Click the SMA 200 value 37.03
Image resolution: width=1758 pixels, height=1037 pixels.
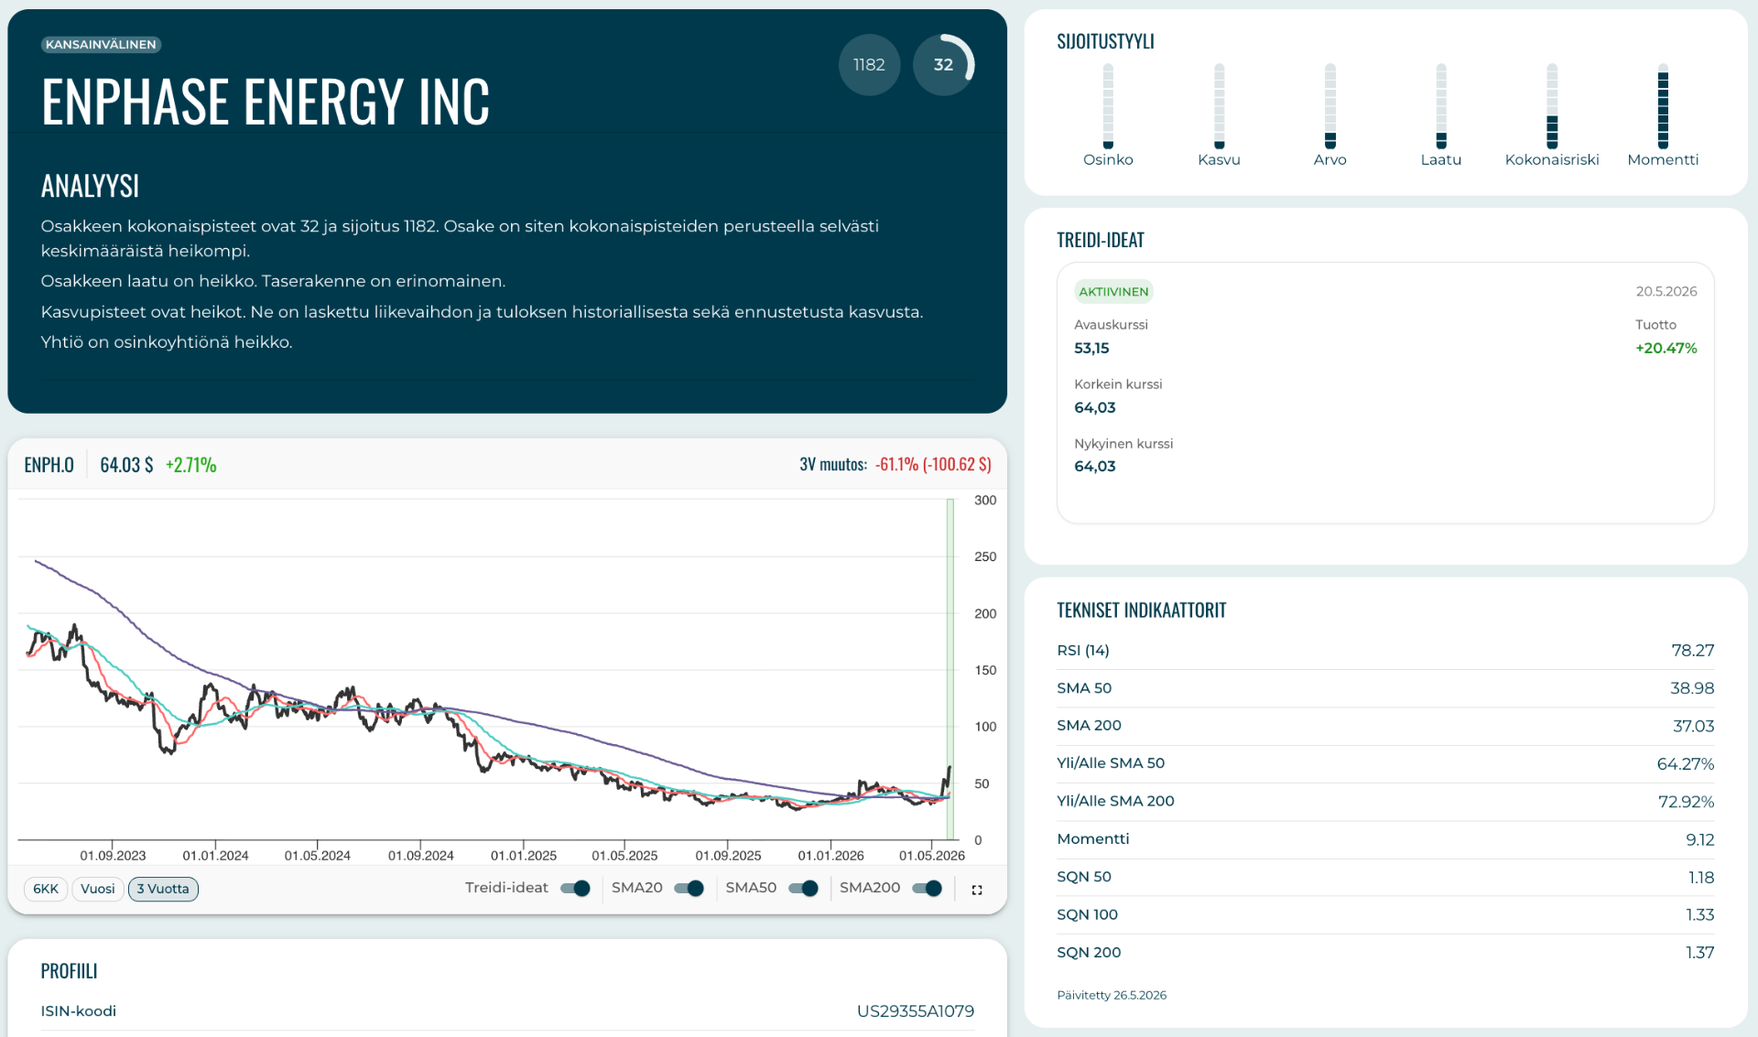pyautogui.click(x=1694, y=726)
